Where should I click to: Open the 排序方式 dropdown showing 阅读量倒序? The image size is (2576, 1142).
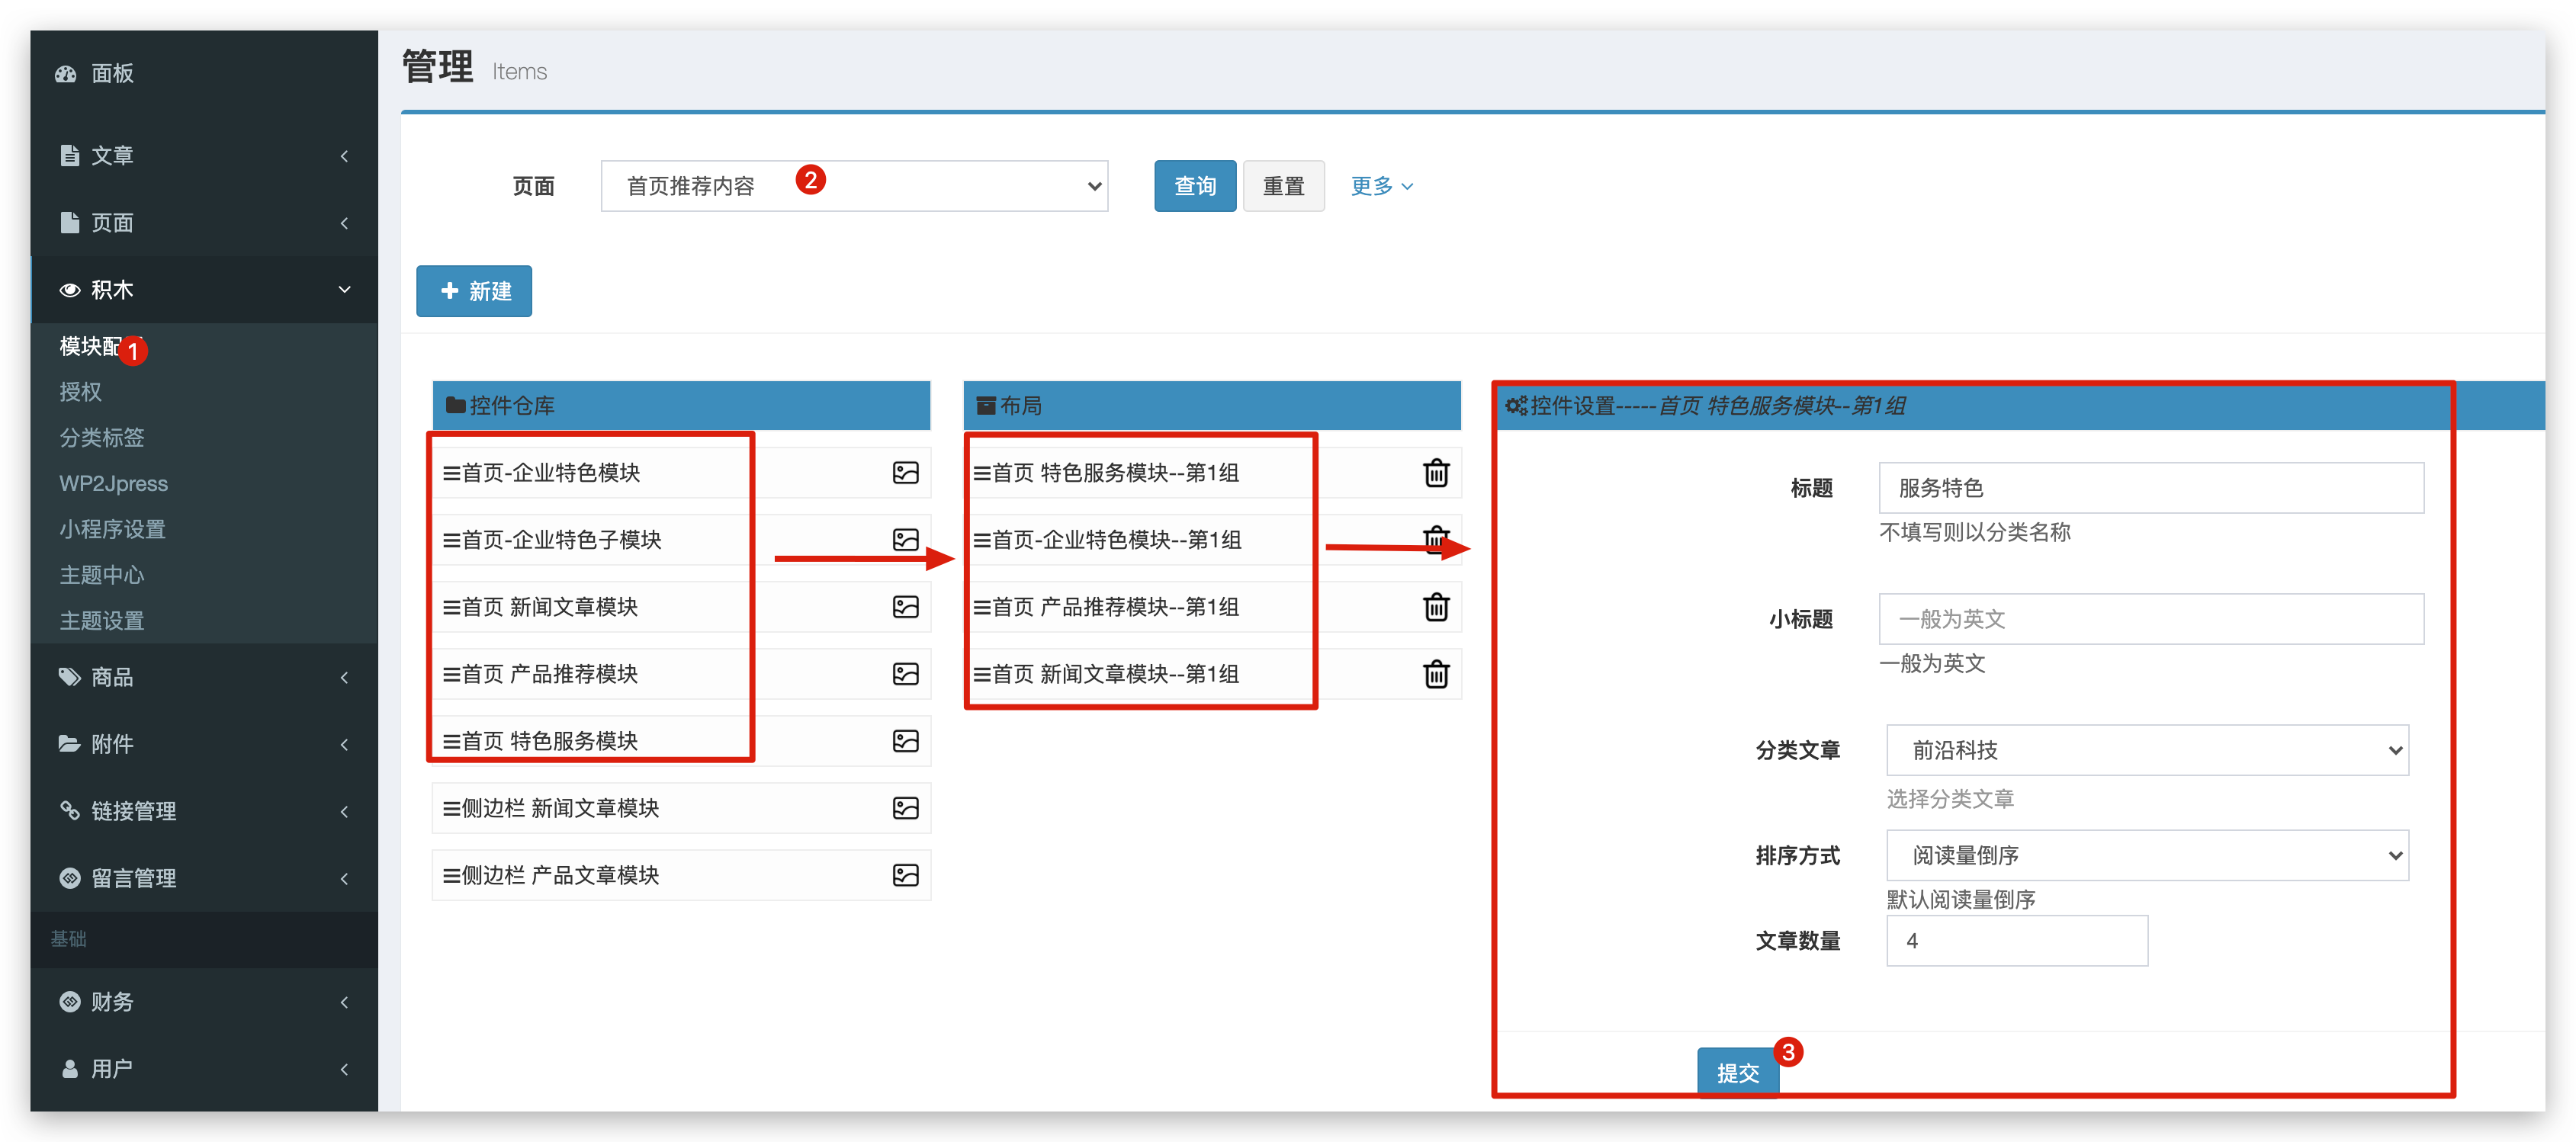[2147, 855]
